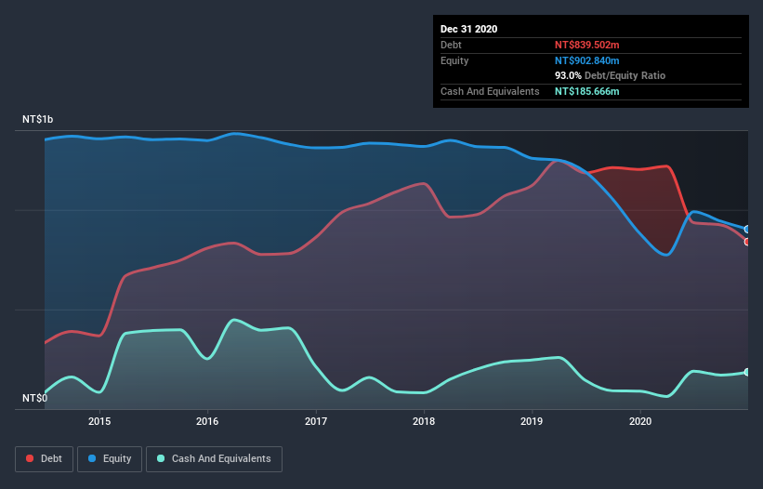
Task: Toggle the Equity series legend button
Action: point(110,459)
